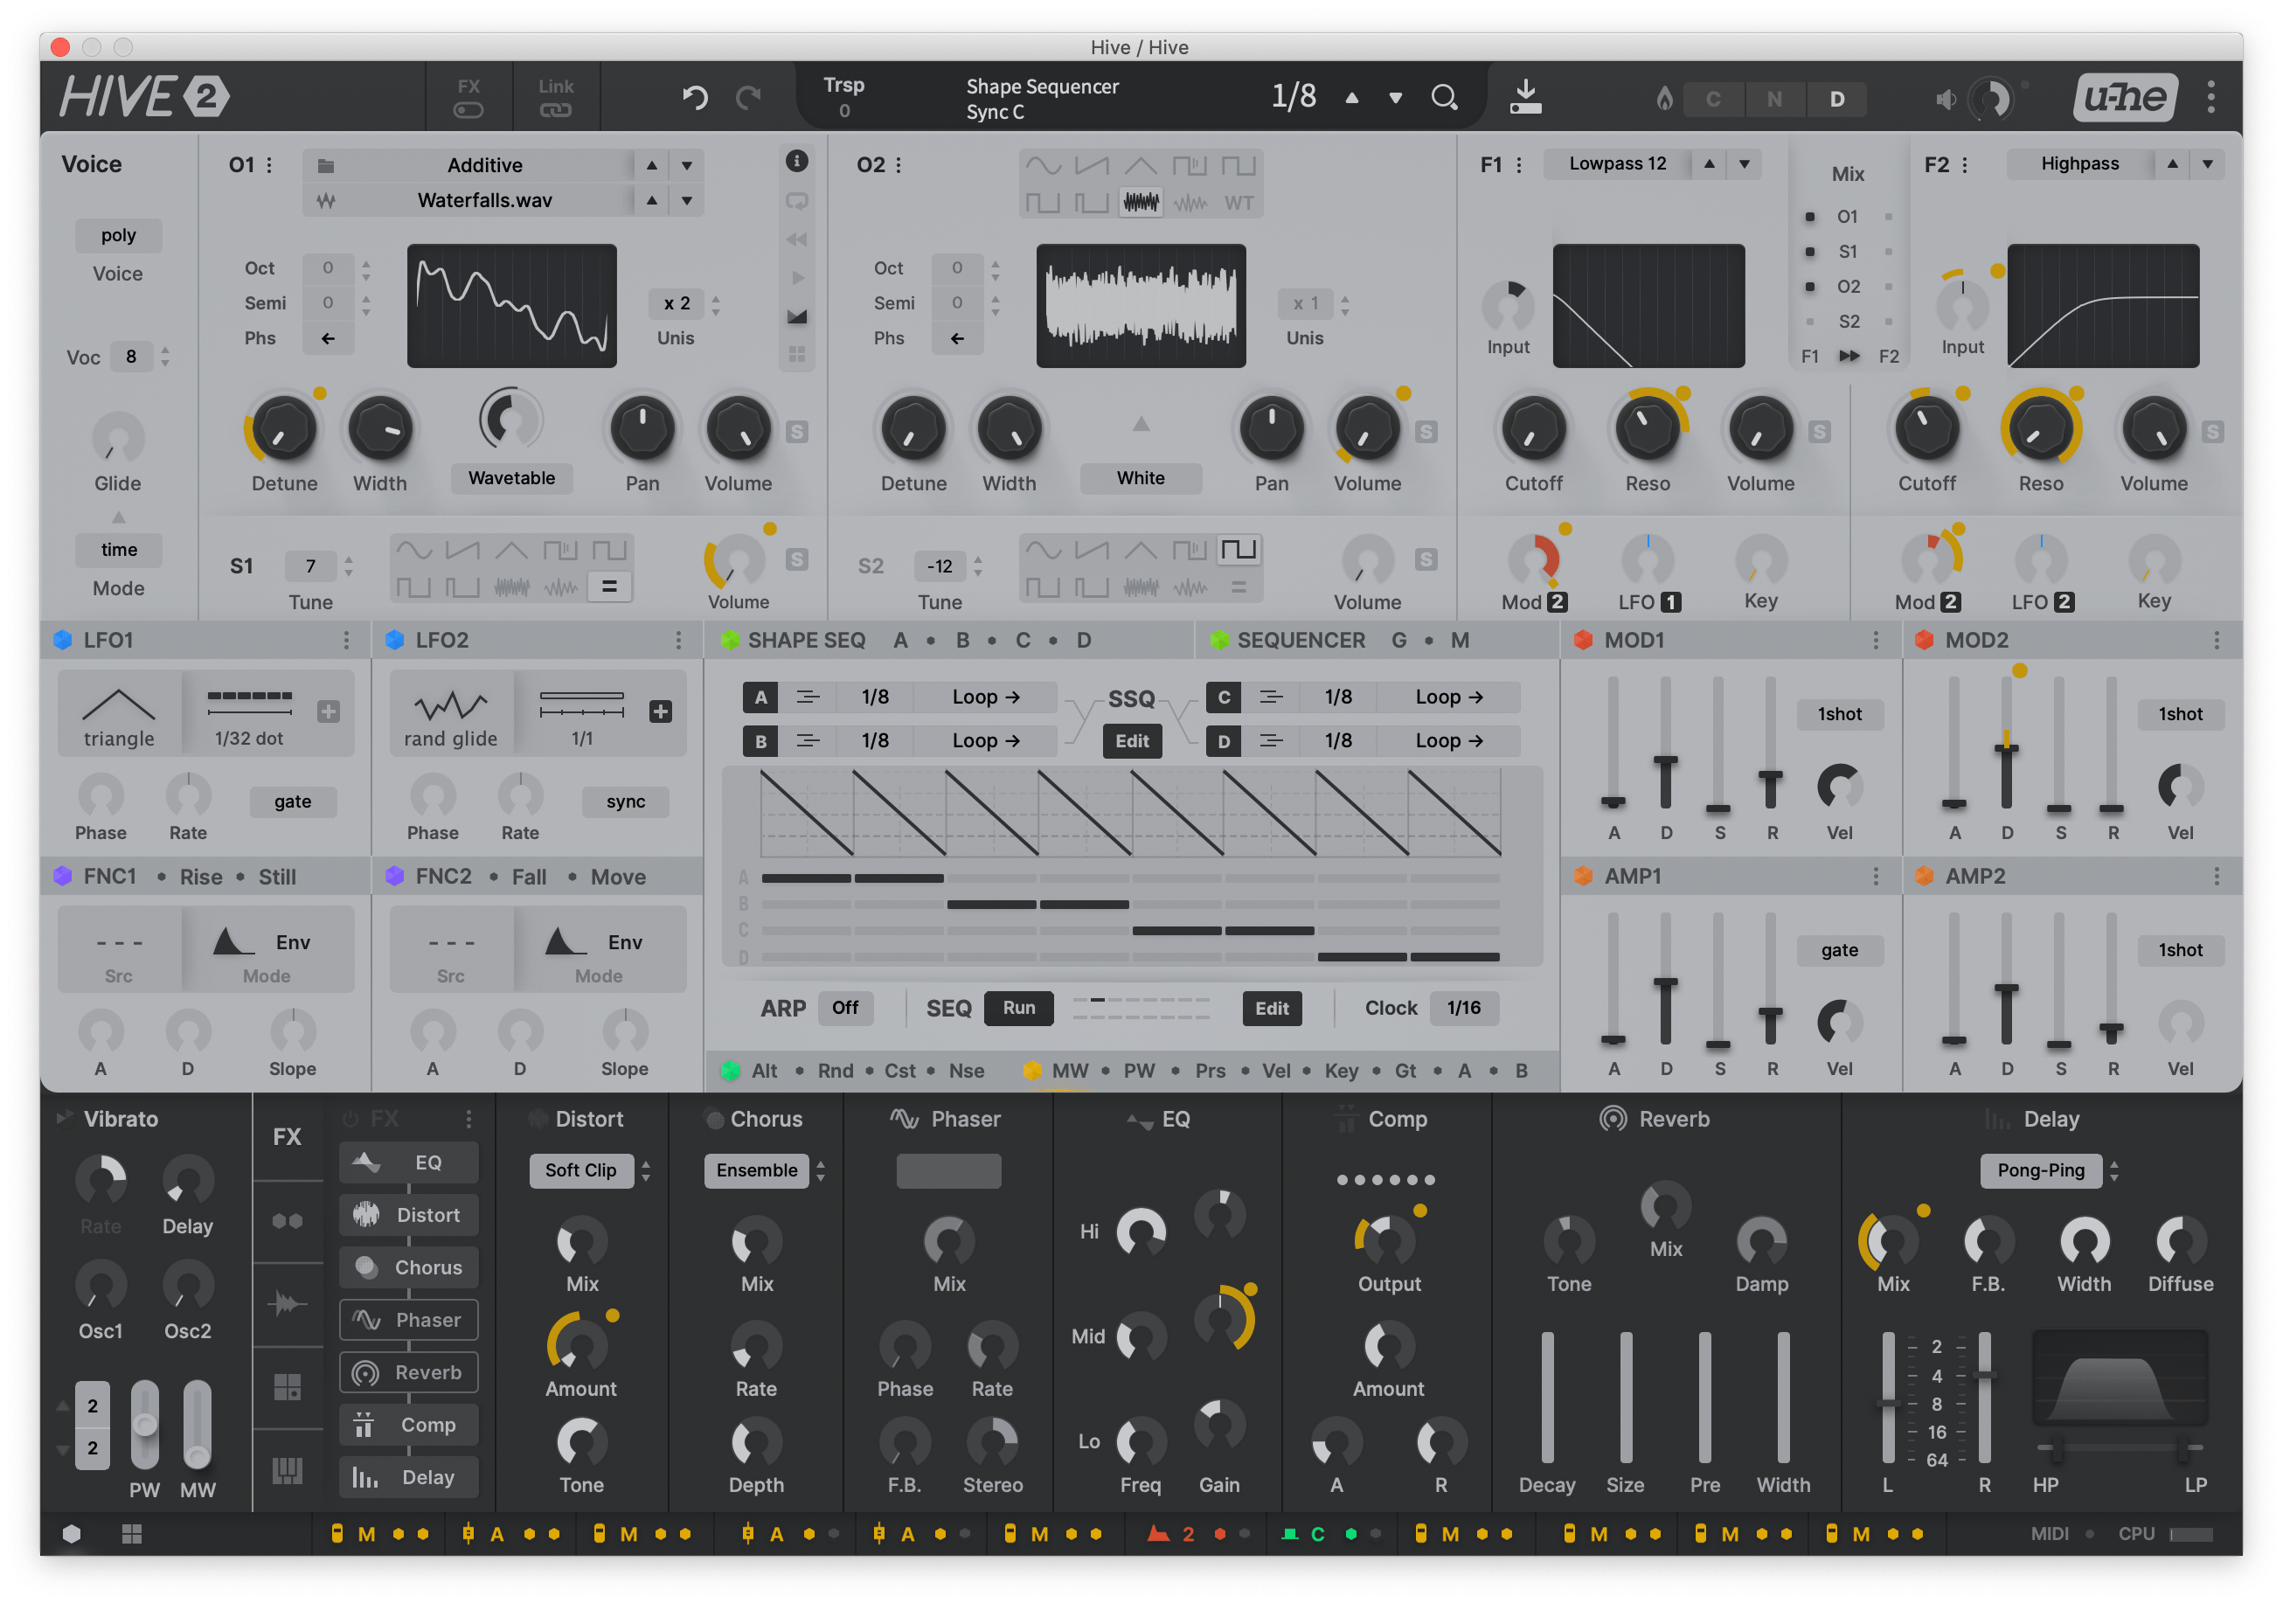Click the hexagon icon in bottom bar
The height and width of the screenshot is (1603, 2283).
(x=72, y=1533)
